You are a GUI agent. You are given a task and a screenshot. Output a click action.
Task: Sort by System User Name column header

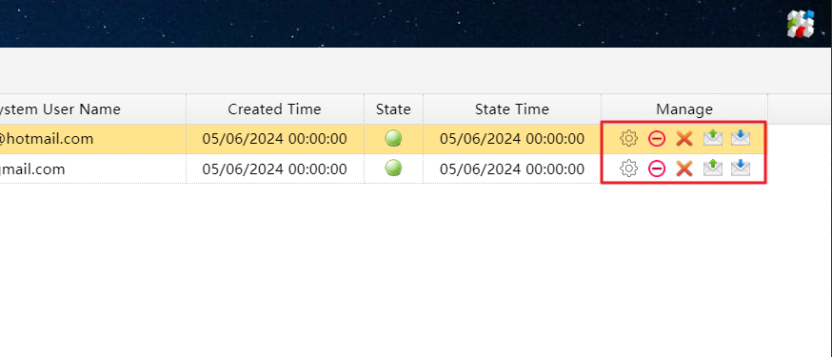93,109
